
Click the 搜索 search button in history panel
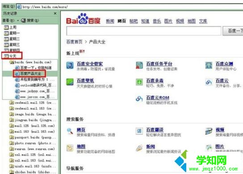pos(30,21)
